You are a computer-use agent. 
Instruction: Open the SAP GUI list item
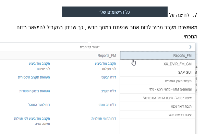tap(158, 72)
